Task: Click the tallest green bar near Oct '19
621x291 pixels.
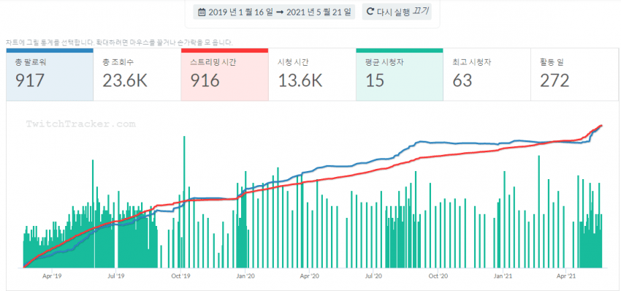Action: click(x=184, y=202)
